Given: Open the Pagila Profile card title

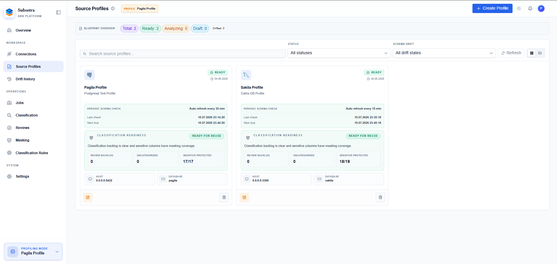Looking at the screenshot, I should click(95, 88).
